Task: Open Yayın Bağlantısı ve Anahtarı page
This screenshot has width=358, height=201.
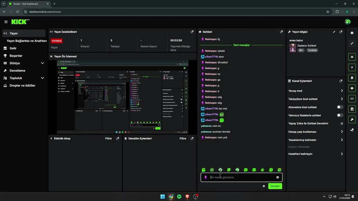Action: pyautogui.click(x=27, y=41)
